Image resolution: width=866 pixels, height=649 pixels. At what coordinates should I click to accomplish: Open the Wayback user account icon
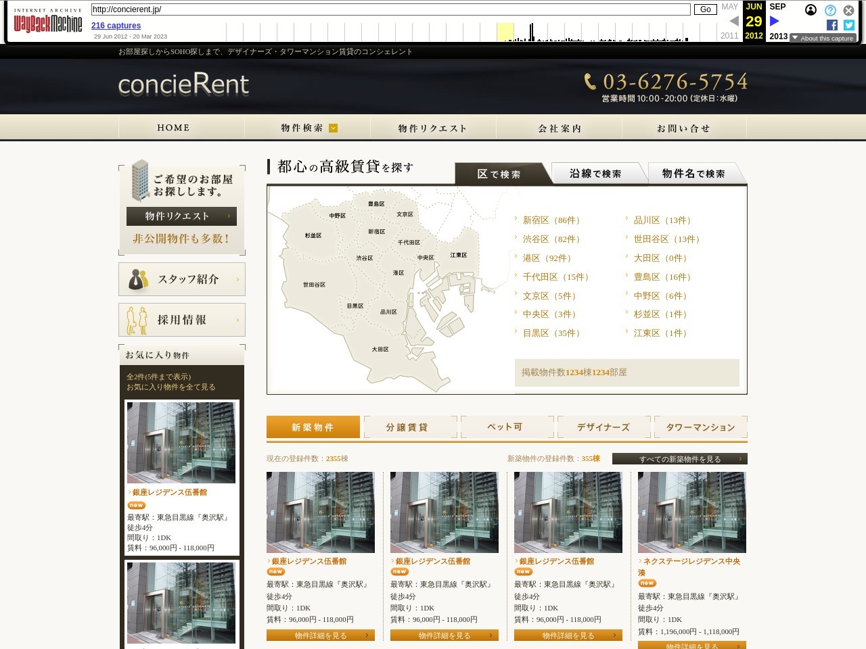(x=811, y=10)
